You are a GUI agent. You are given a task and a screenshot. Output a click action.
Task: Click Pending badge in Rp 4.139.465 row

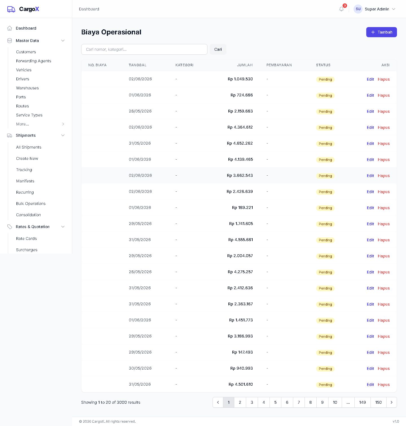[325, 160]
